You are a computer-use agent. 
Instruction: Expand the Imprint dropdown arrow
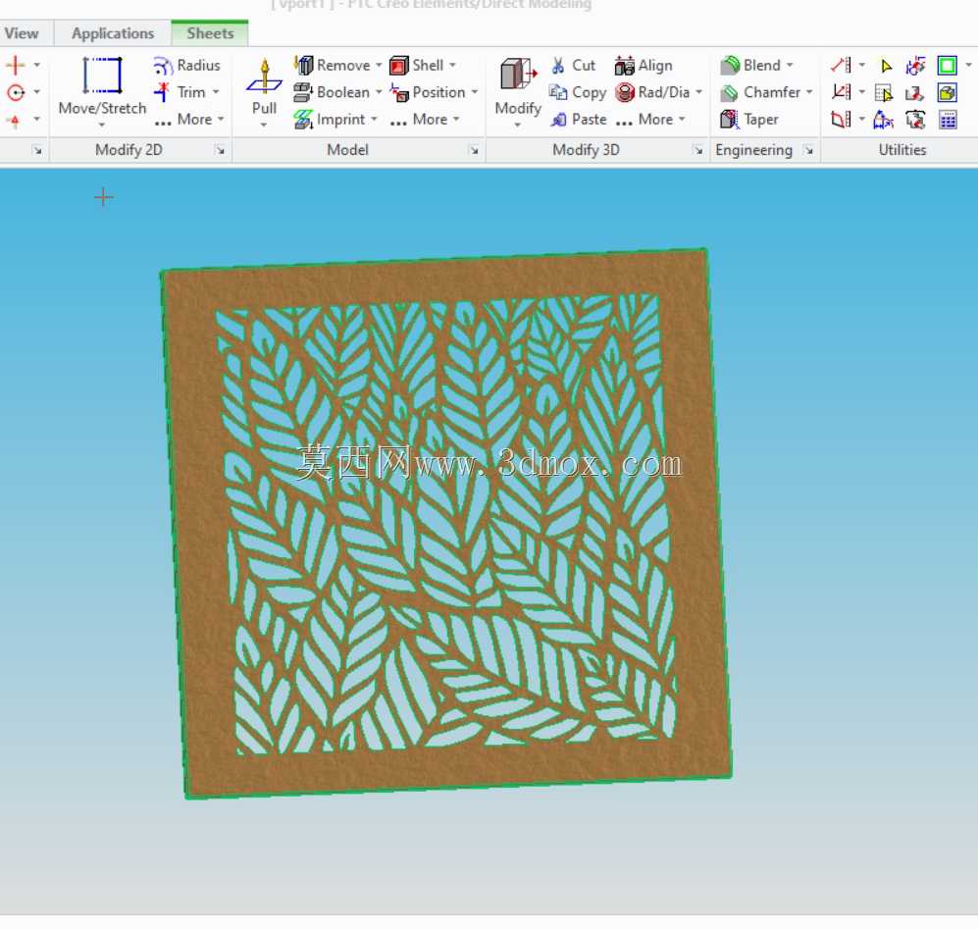(x=374, y=119)
